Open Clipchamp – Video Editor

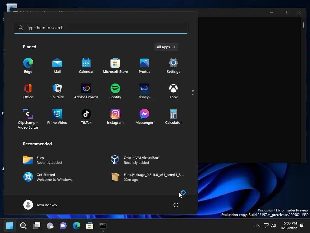(28, 119)
